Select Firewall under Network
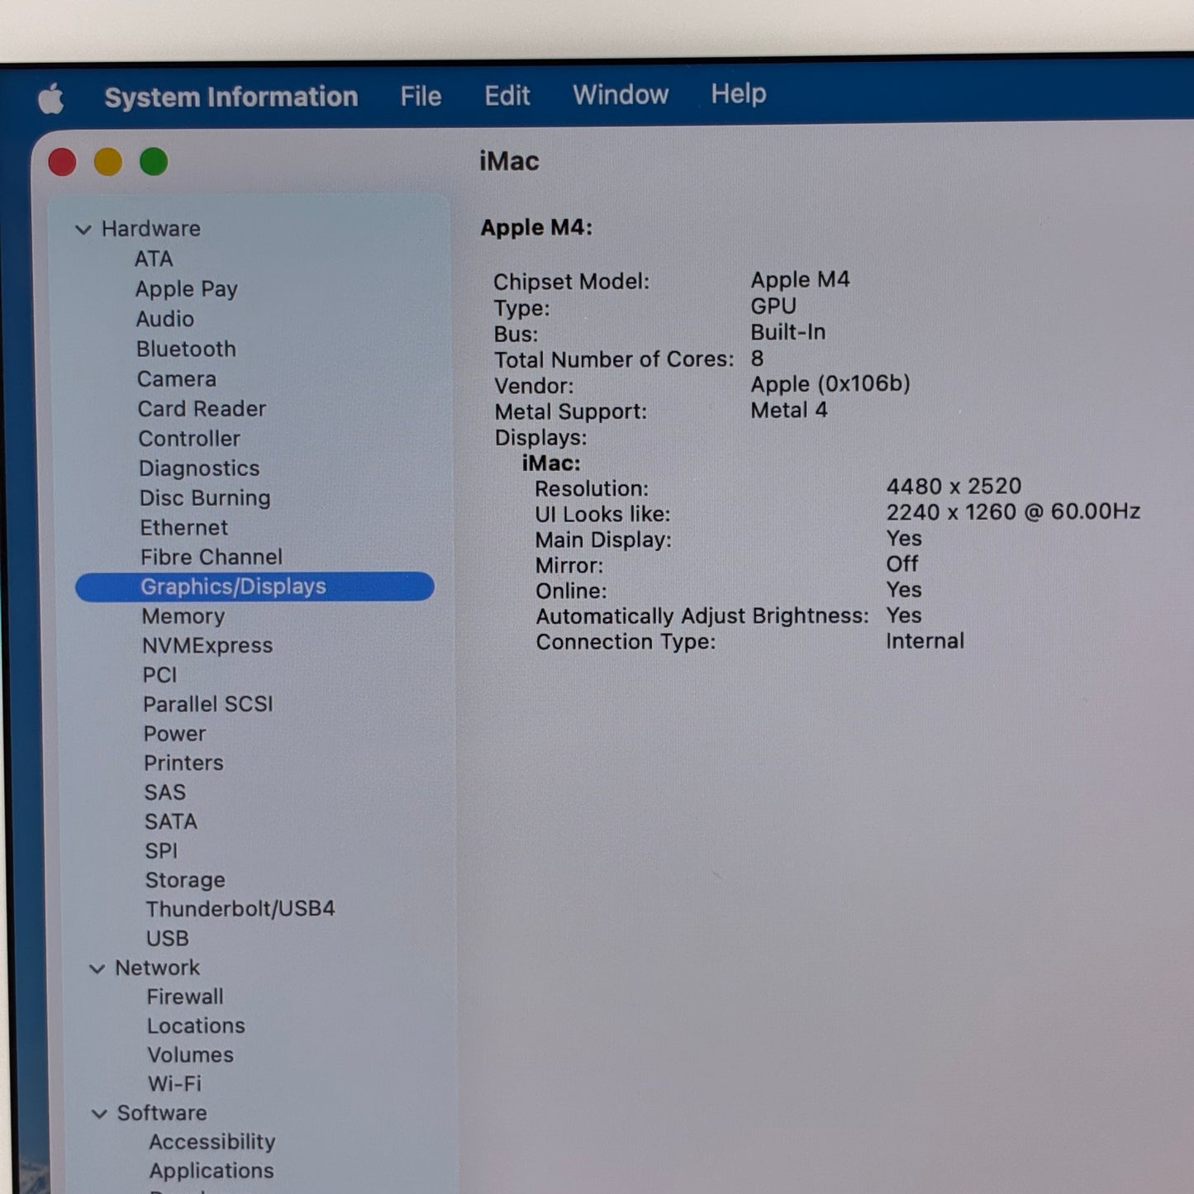This screenshot has width=1194, height=1194. [185, 997]
